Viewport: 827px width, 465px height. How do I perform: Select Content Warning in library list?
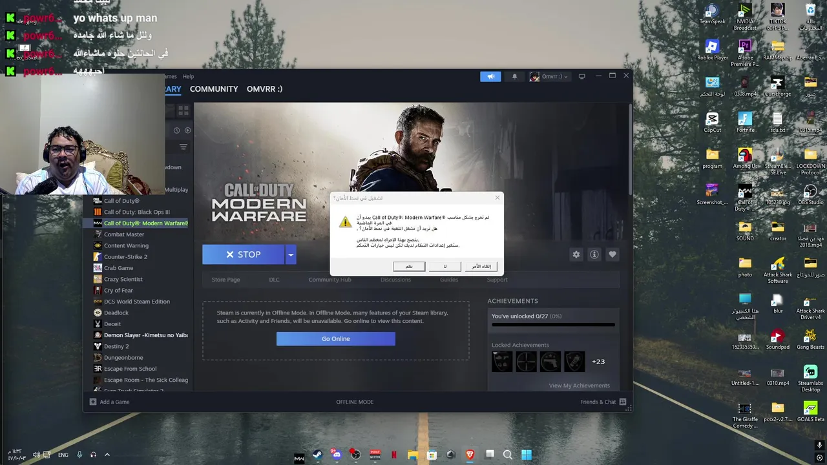pyautogui.click(x=126, y=245)
